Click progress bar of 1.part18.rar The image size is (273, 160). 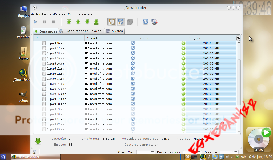pyautogui.click(x=211, y=104)
